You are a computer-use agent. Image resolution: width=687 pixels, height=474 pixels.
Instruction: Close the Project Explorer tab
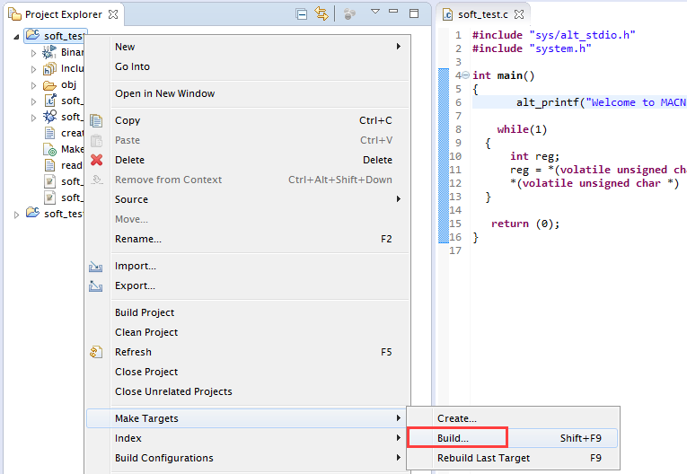113,14
